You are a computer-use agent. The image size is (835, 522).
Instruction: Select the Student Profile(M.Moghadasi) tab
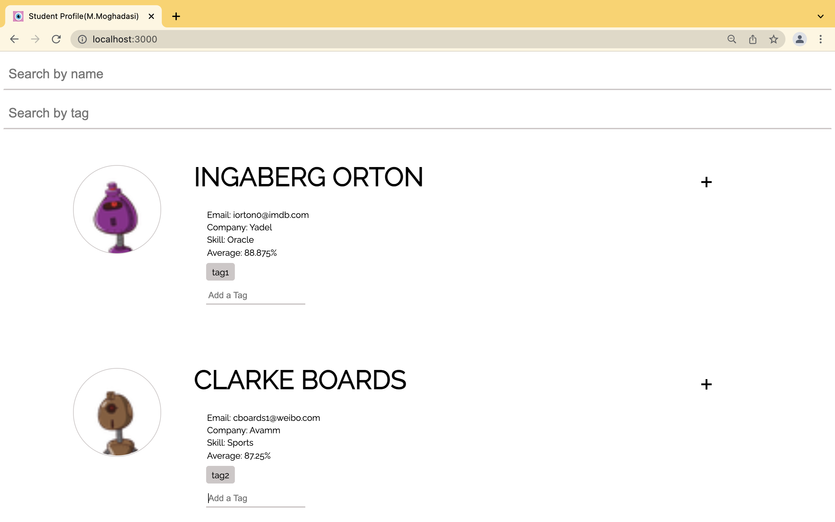[x=83, y=16]
